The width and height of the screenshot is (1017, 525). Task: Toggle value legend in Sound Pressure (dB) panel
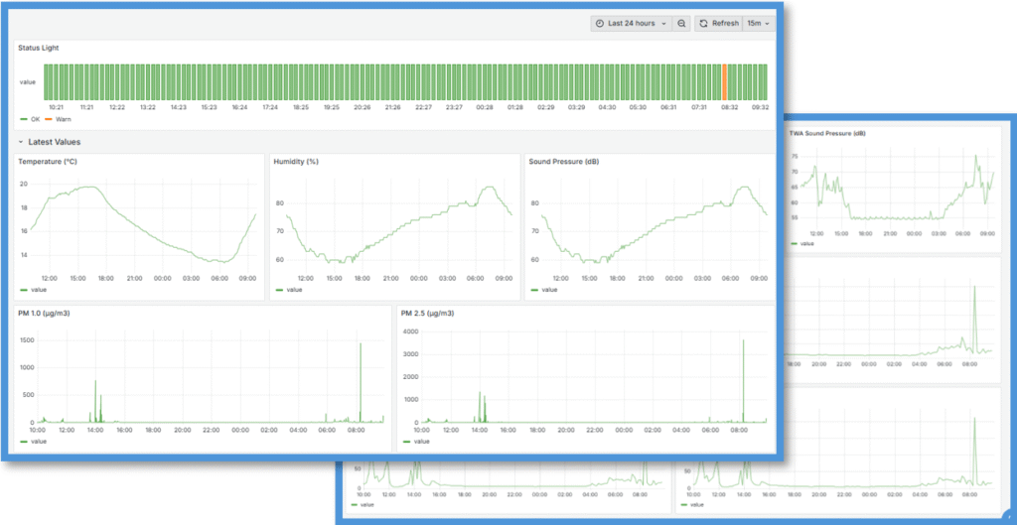coord(544,290)
